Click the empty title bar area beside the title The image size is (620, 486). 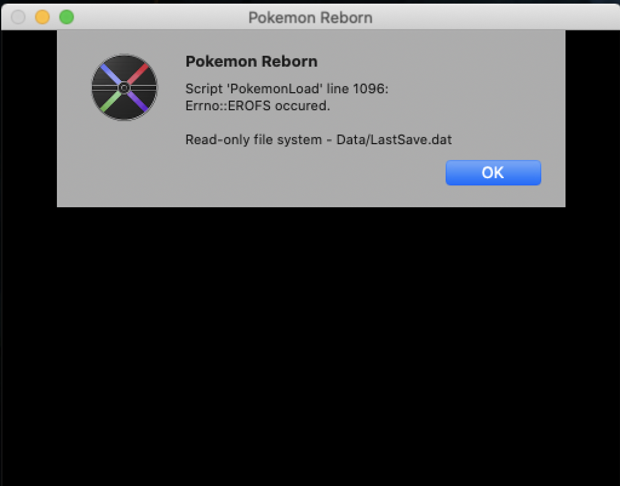pyautogui.click(x=494, y=17)
